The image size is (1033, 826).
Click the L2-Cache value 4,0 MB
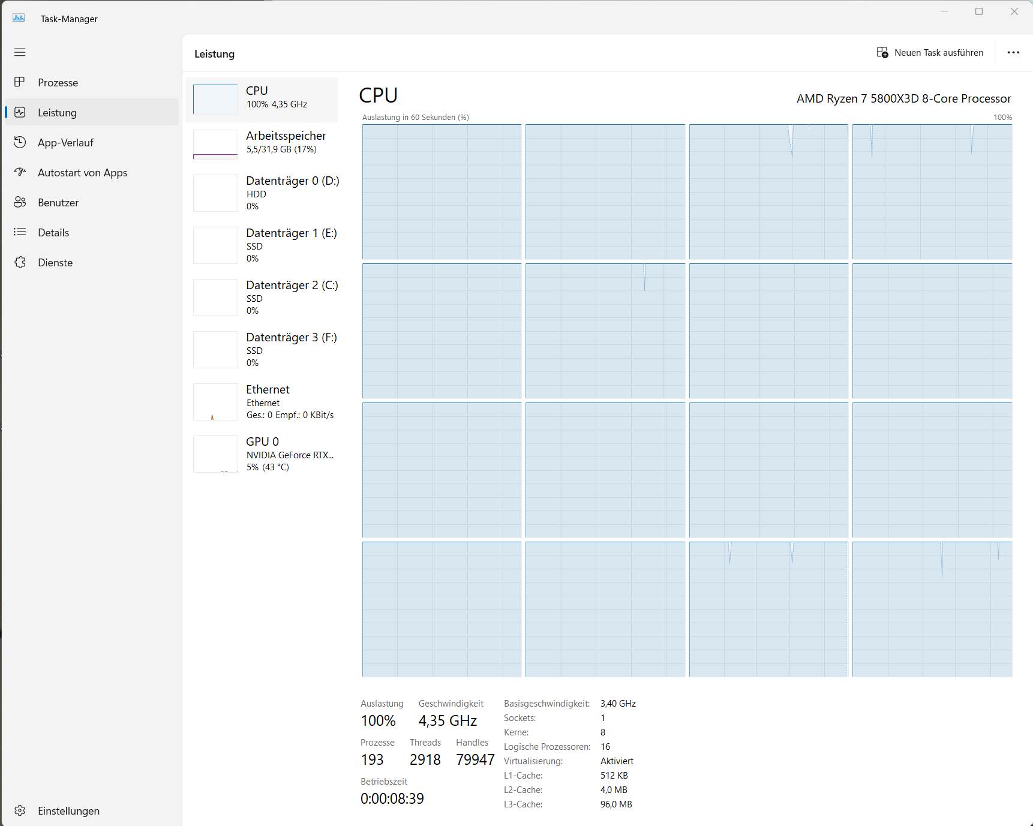pos(614,790)
